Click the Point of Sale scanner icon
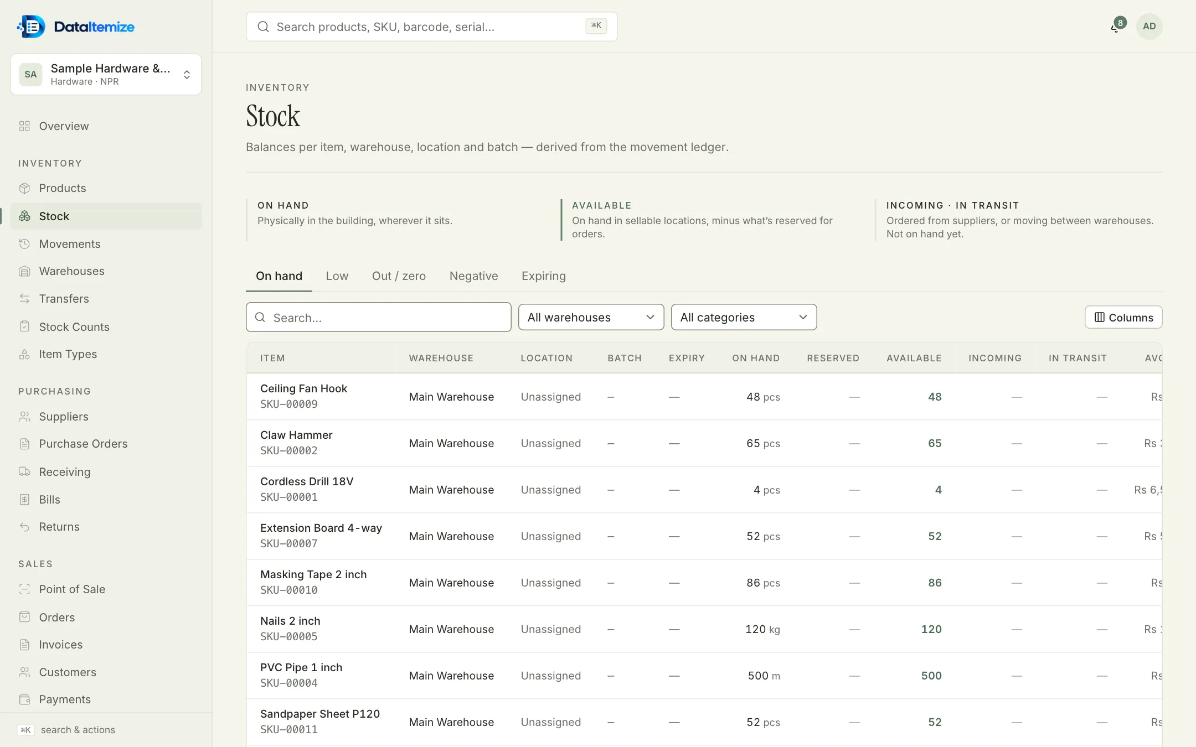The width and height of the screenshot is (1196, 747). [x=24, y=589]
